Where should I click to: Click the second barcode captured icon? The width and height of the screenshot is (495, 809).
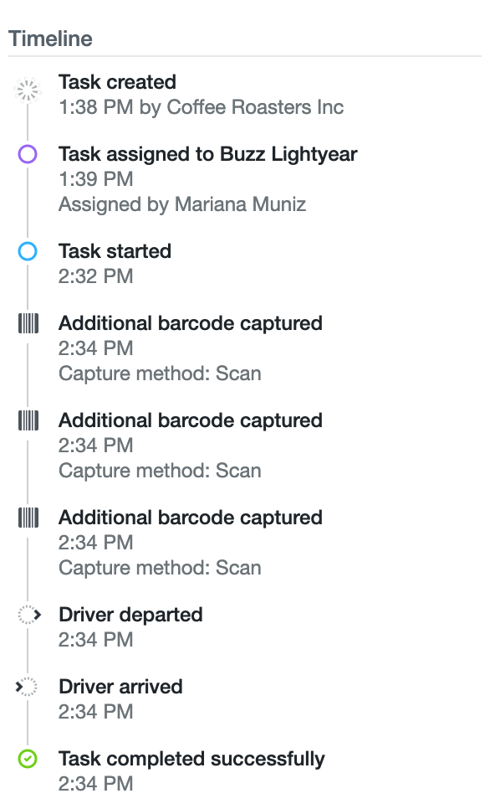pos(28,420)
